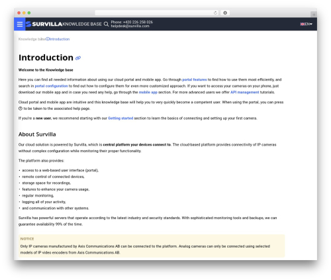Open the search magnifier icon
The width and height of the screenshot is (331, 280).
(x=106, y=24)
